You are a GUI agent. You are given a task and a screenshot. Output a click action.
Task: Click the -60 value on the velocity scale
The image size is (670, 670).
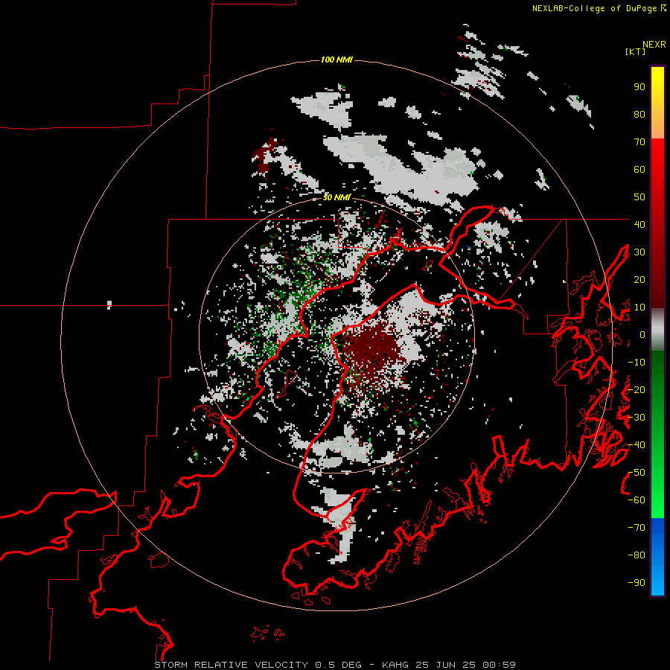point(636,500)
